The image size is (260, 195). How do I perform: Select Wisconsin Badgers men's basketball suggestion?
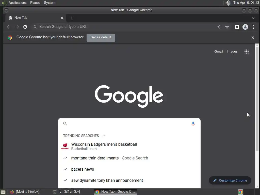[x=129, y=147]
